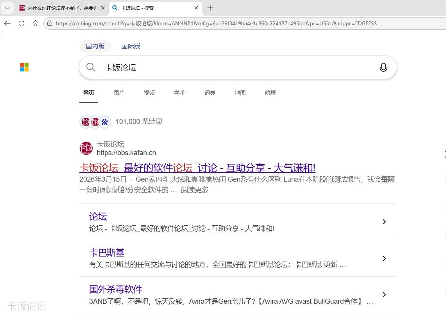Open the 图片 results tab
Viewport: 446px width, 315px height.
[119, 93]
